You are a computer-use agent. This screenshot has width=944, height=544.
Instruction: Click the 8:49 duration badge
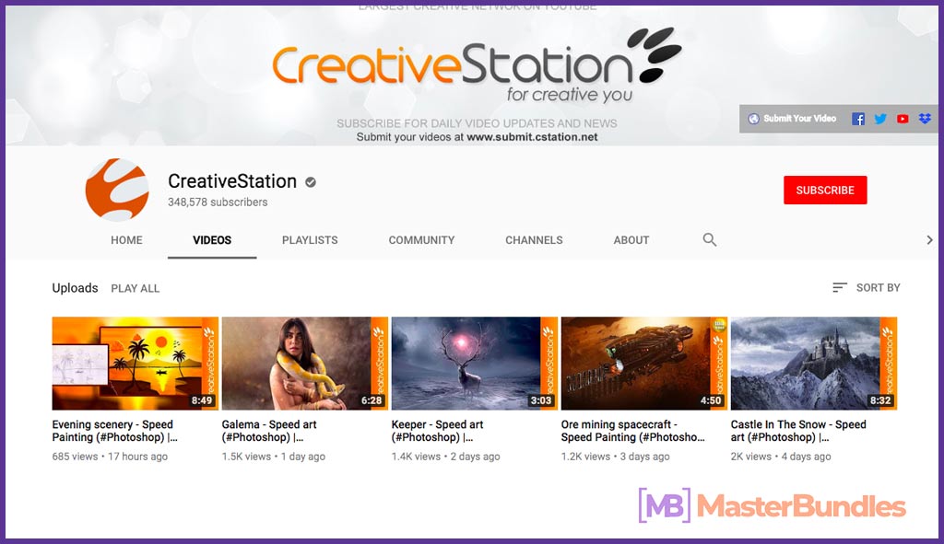tap(202, 400)
